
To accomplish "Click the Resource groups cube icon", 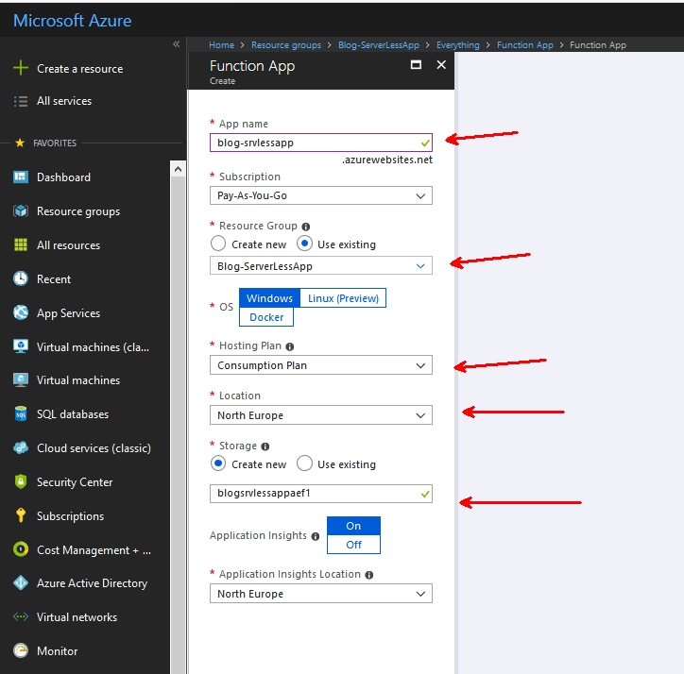I will pyautogui.click(x=21, y=211).
